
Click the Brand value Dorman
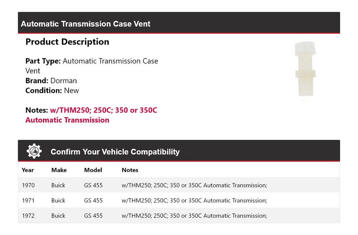[x=63, y=81]
